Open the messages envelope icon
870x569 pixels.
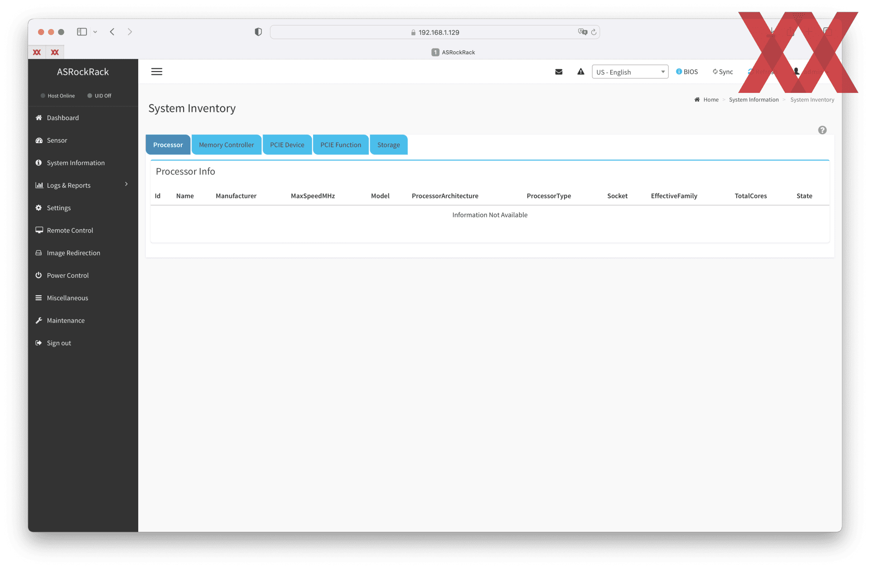click(x=559, y=72)
